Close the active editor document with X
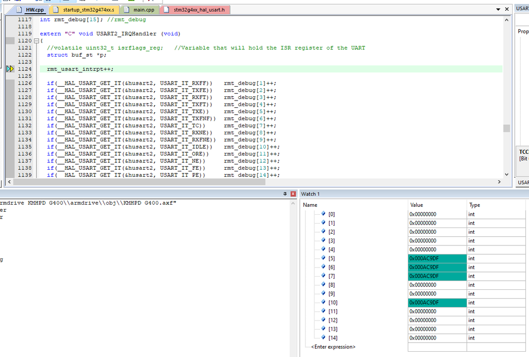Image resolution: width=529 pixels, height=357 pixels. pyautogui.click(x=507, y=9)
